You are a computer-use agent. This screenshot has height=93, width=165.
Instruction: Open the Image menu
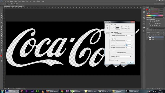tap(12, 1)
